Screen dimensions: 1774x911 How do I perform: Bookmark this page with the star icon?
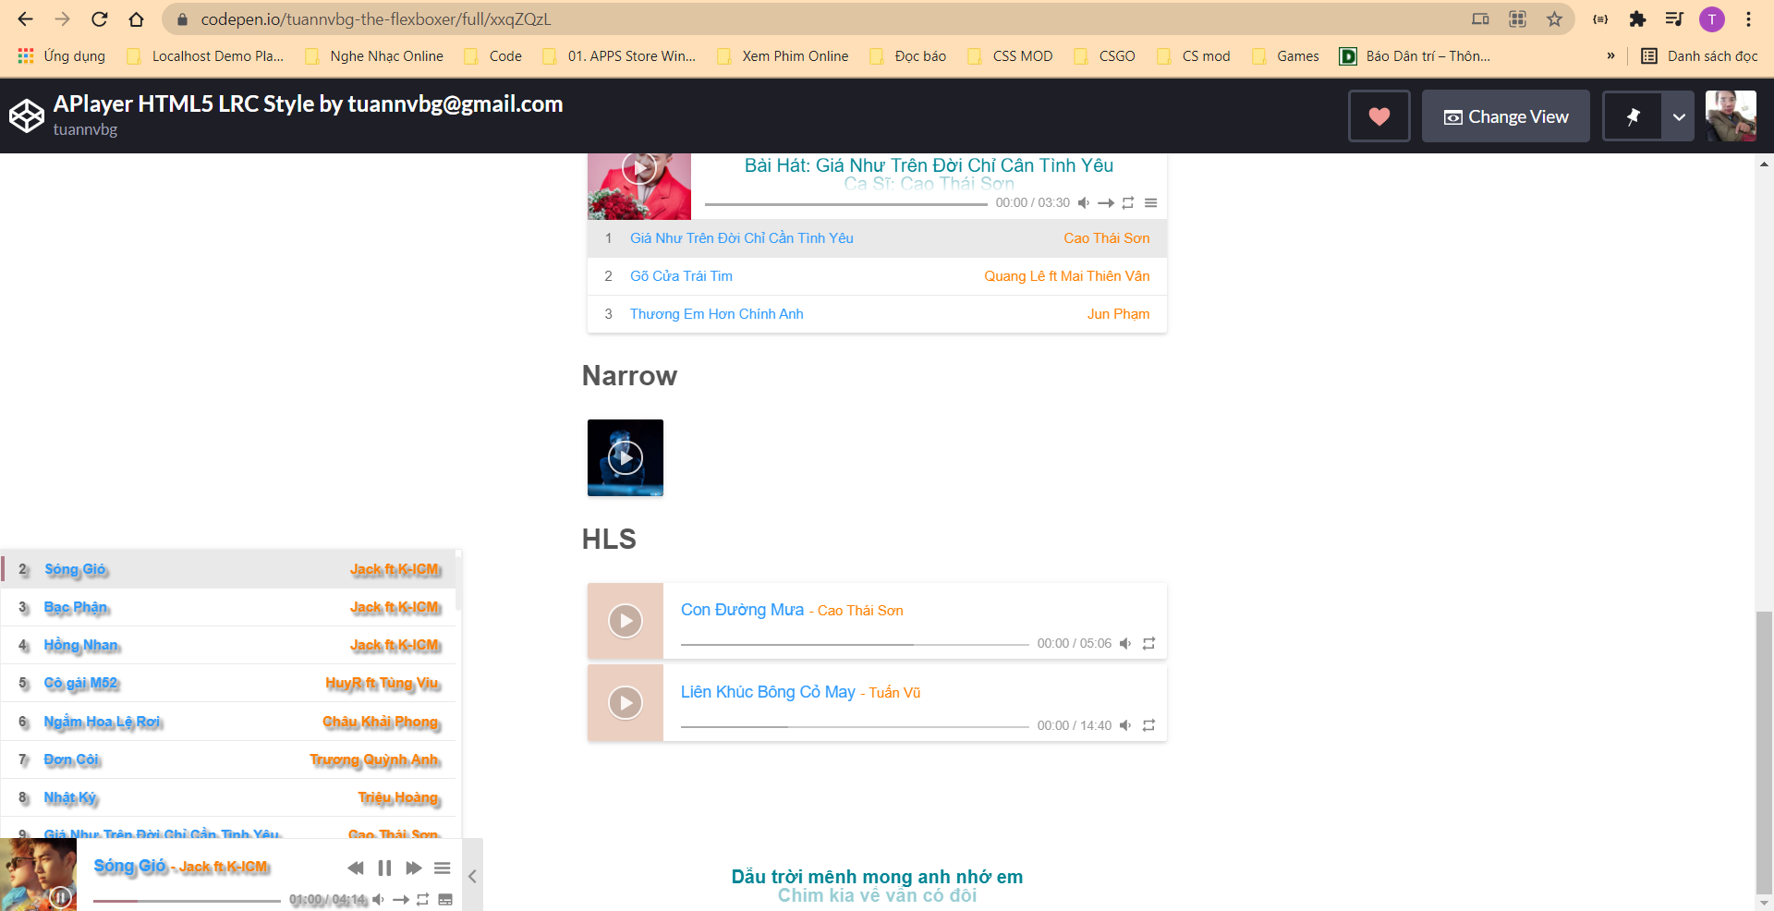coord(1554,19)
